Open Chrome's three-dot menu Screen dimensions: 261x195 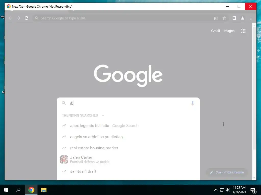click(x=251, y=18)
